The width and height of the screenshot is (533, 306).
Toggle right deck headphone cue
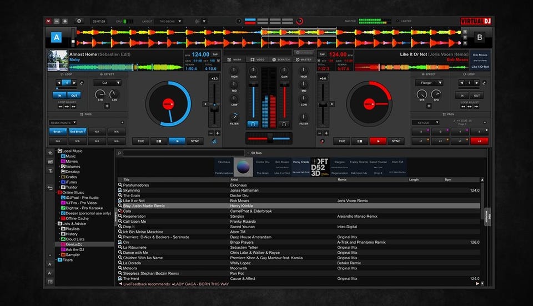tap(284, 124)
